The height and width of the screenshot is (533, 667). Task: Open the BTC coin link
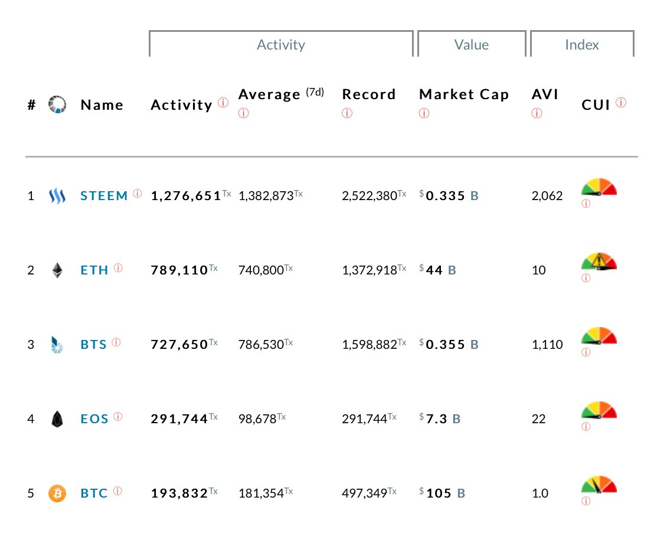click(x=94, y=493)
